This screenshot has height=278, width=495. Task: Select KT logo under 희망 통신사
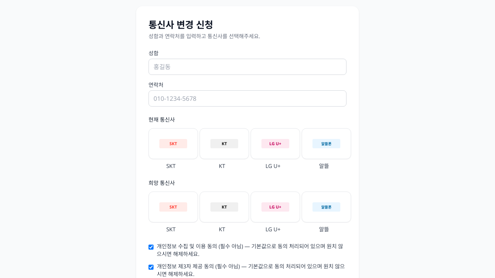tap(224, 207)
